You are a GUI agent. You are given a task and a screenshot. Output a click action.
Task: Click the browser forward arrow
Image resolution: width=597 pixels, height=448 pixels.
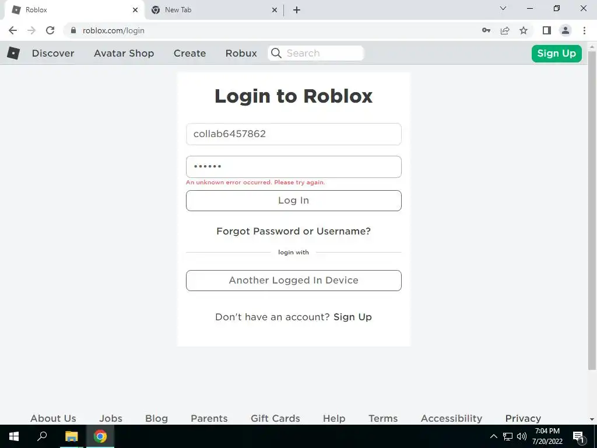pyautogui.click(x=31, y=30)
